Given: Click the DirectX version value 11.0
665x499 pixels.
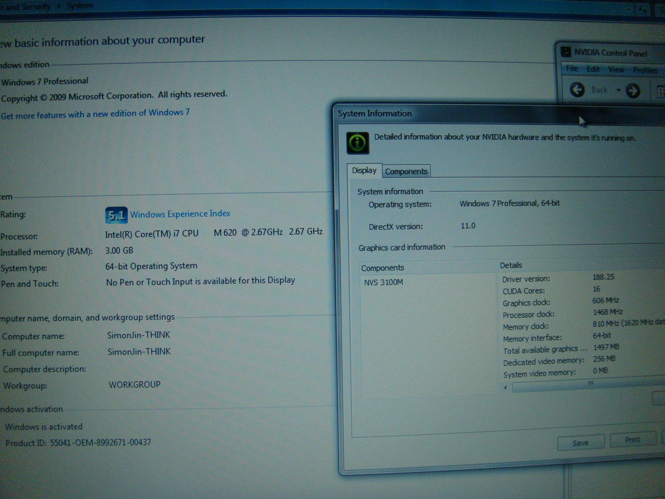Looking at the screenshot, I should (x=468, y=226).
